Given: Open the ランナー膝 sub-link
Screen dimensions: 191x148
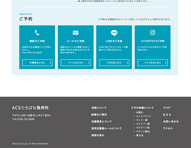Looking at the screenshot, I should tap(142, 120).
